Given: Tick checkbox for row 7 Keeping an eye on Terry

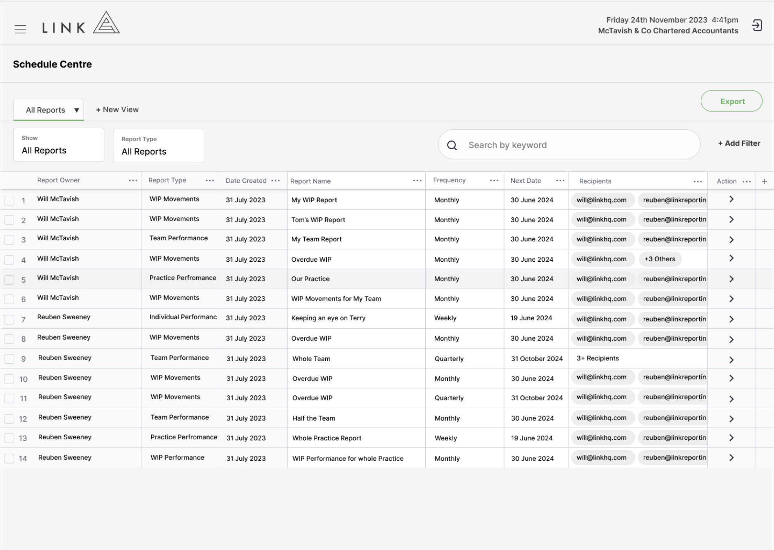Looking at the screenshot, I should 9,319.
